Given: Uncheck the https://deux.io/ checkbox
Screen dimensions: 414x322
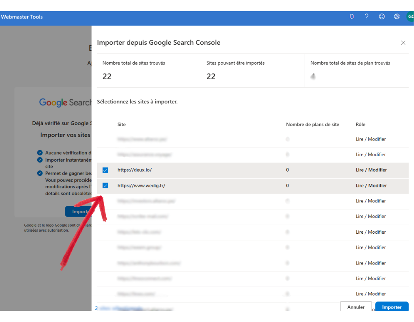Looking at the screenshot, I should (x=105, y=170).
